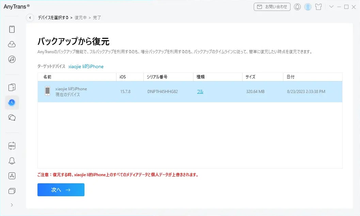Image resolution: width=360 pixels, height=216 pixels.
Task: Maximize the AnyTrans window
Action: click(x=346, y=7)
